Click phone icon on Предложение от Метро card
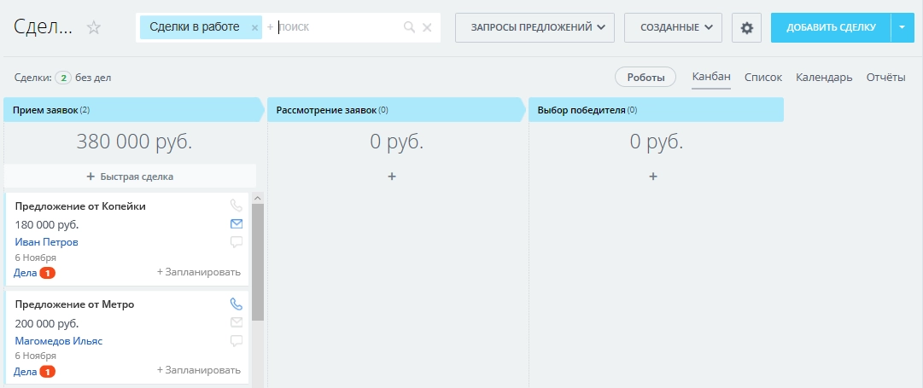Screen dimensions: 923x388 [x=237, y=304]
